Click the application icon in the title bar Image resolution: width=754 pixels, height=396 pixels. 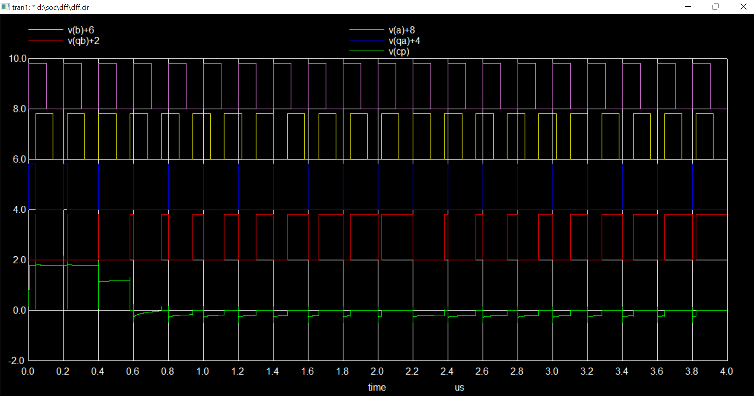[x=6, y=7]
